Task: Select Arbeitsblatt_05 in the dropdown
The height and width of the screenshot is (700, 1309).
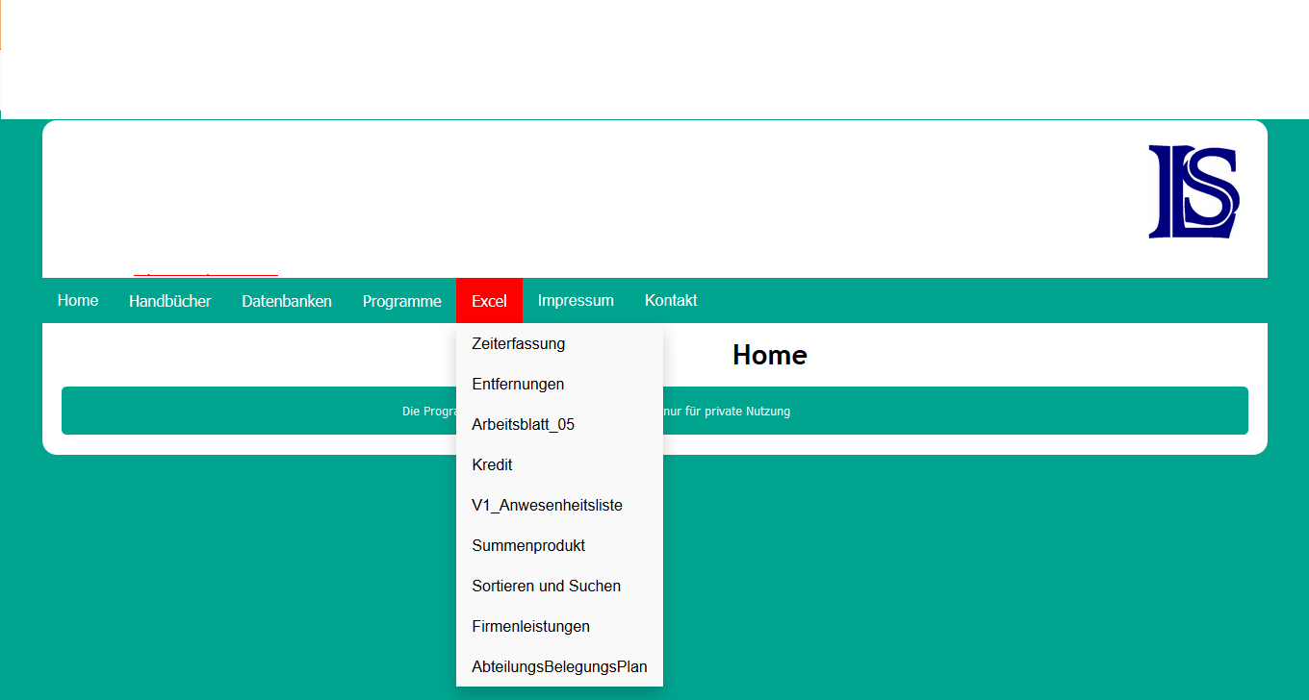Action: tap(523, 424)
